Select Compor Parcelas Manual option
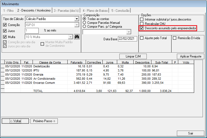The height and width of the screenshot is (138, 207). 84,22
